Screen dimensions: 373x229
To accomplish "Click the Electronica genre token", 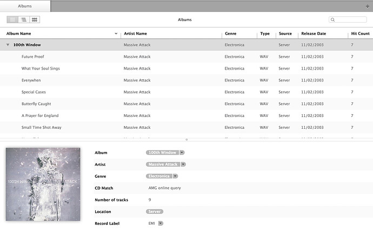I will pos(159,176).
